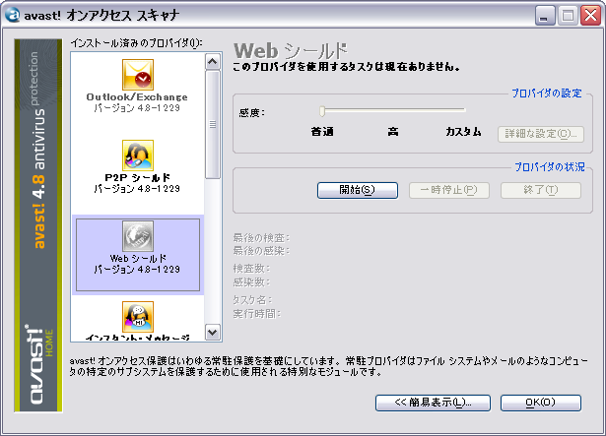Select the Outlook/Exchange provider icon
The image size is (606, 436).
click(x=138, y=75)
